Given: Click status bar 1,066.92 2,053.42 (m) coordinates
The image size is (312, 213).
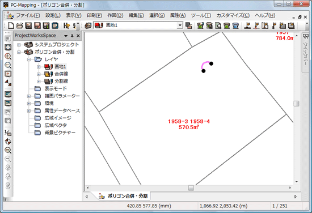Looking at the screenshot, I should click(224, 206).
